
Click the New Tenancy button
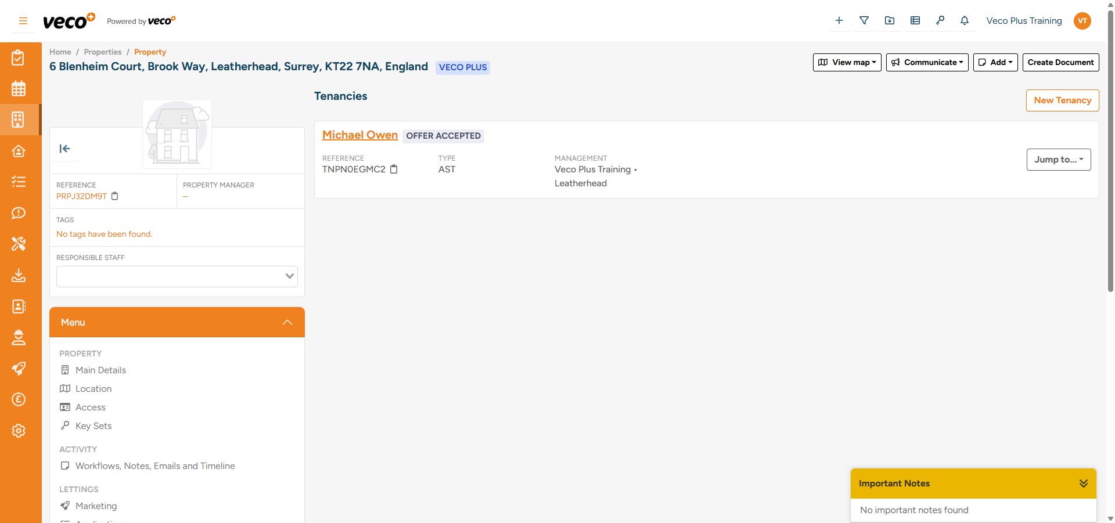click(x=1062, y=100)
